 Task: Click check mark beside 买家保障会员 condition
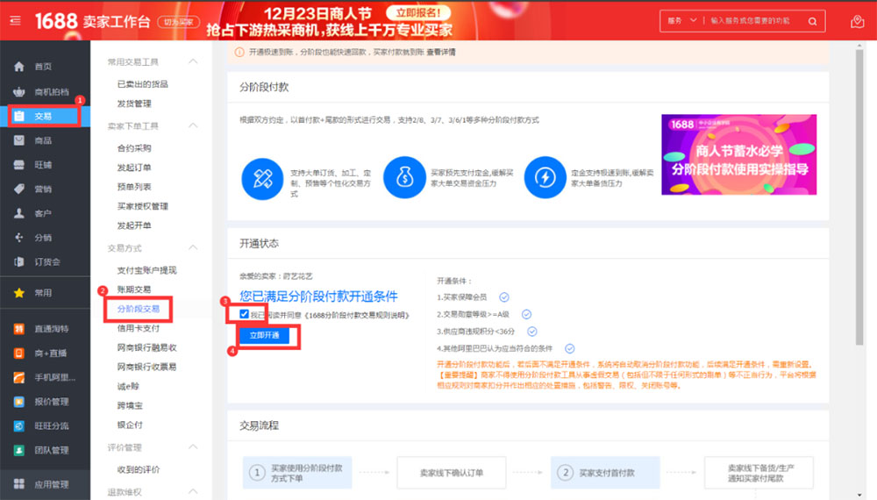click(x=504, y=297)
